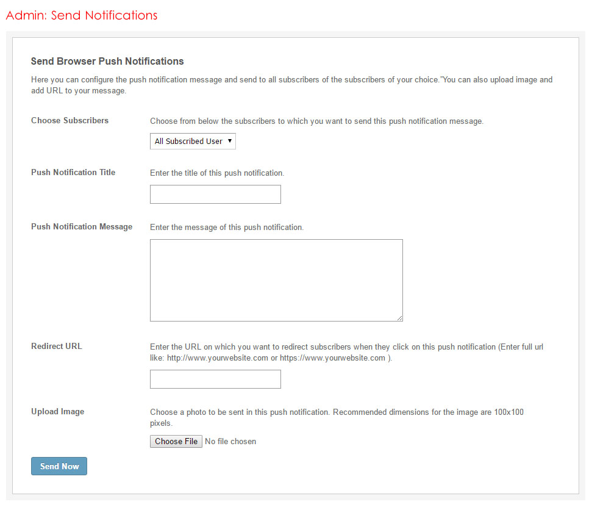Click the message textarea resize handle
This screenshot has width=592, height=507.
tap(400, 318)
